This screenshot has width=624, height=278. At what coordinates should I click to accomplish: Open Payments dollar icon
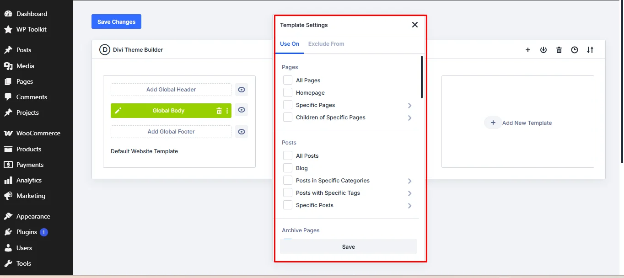[8, 165]
